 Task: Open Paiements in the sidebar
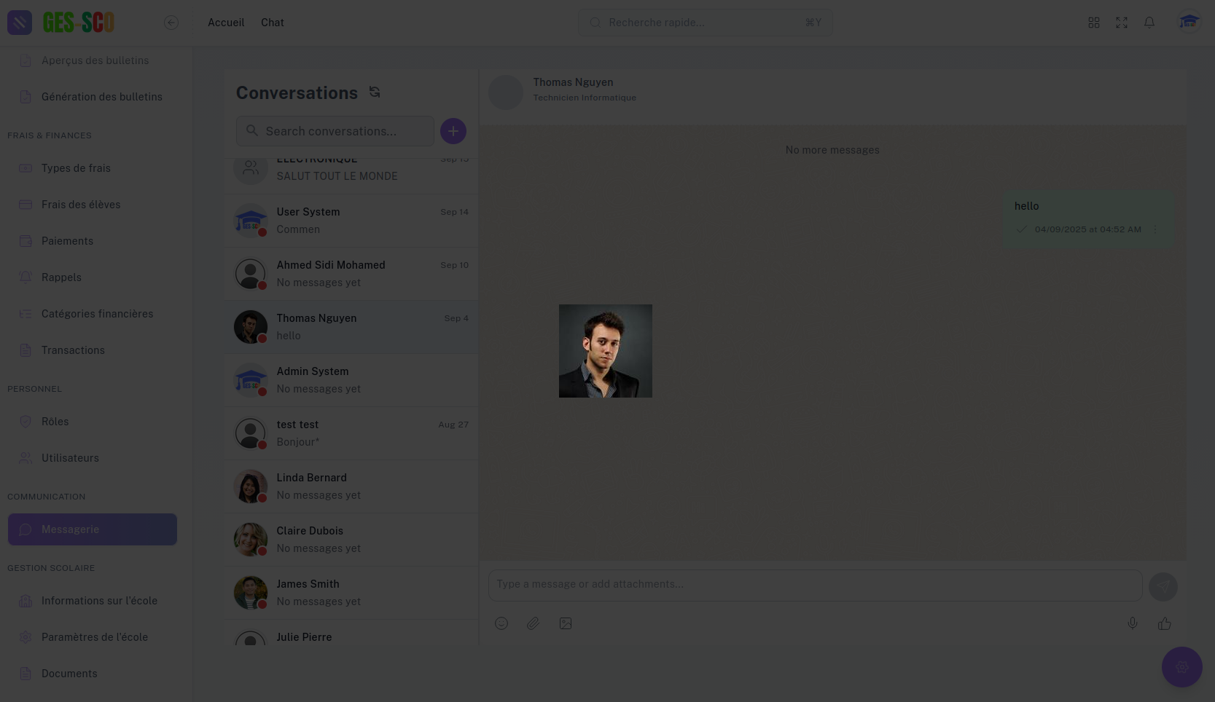pos(67,241)
